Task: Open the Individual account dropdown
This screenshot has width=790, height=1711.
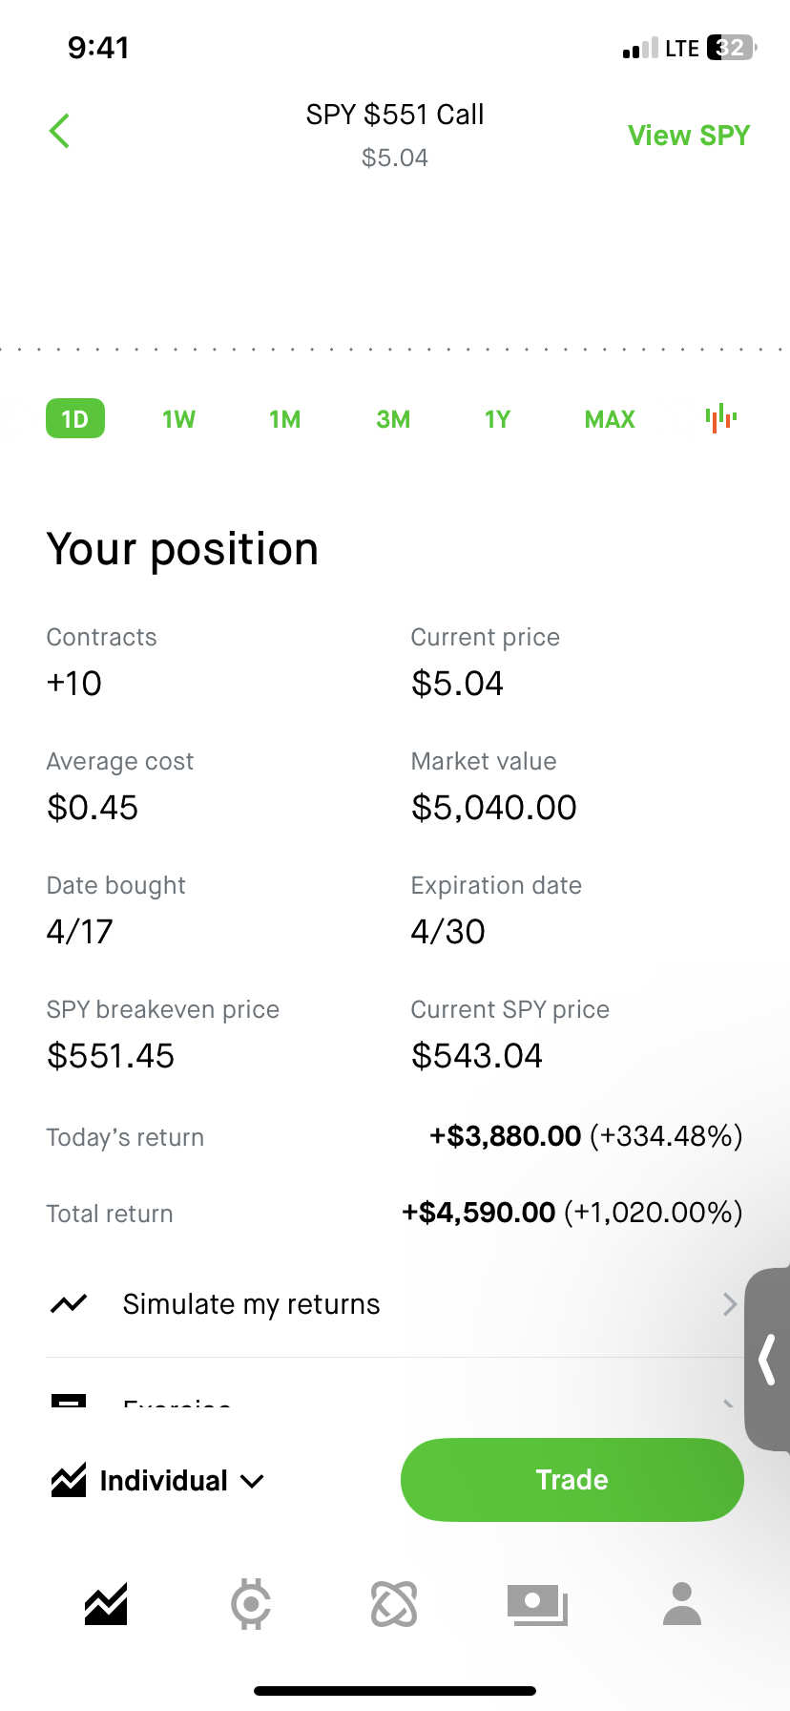Action: coord(157,1481)
